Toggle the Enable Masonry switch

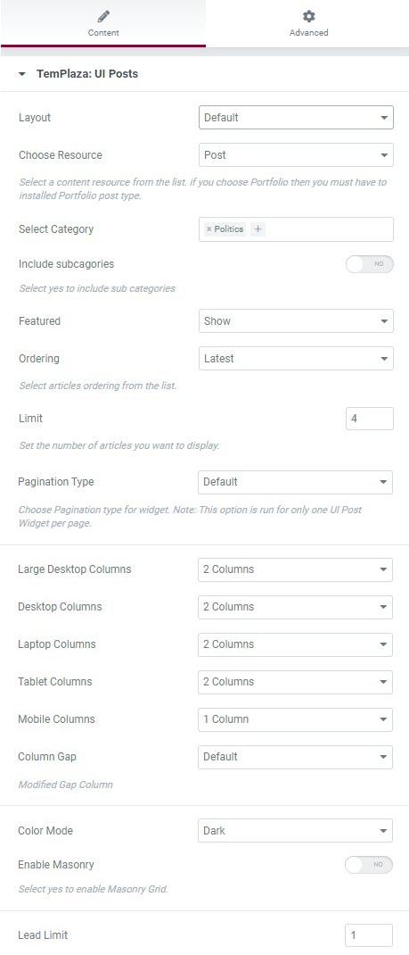click(x=369, y=865)
